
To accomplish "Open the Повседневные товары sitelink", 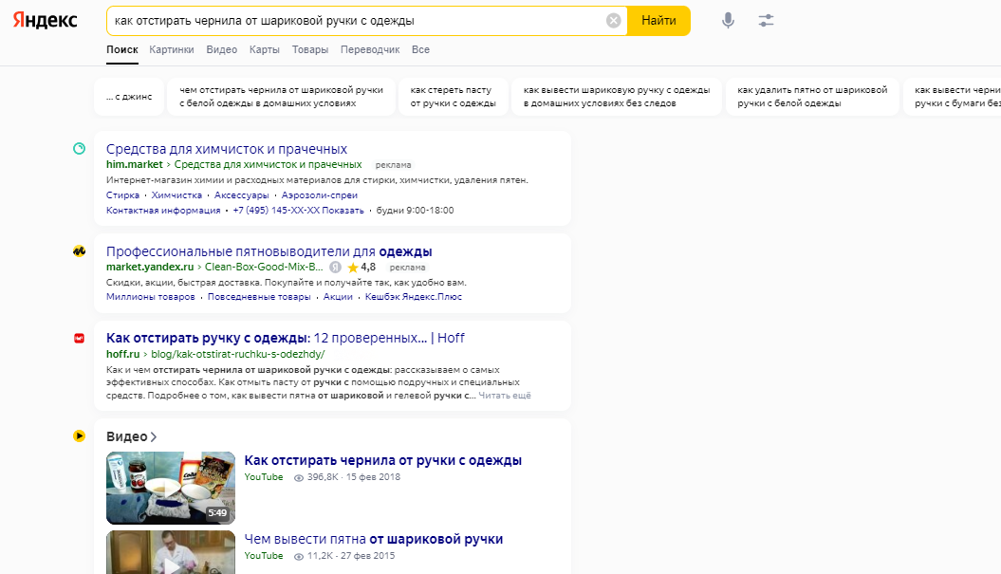I will 259,297.
